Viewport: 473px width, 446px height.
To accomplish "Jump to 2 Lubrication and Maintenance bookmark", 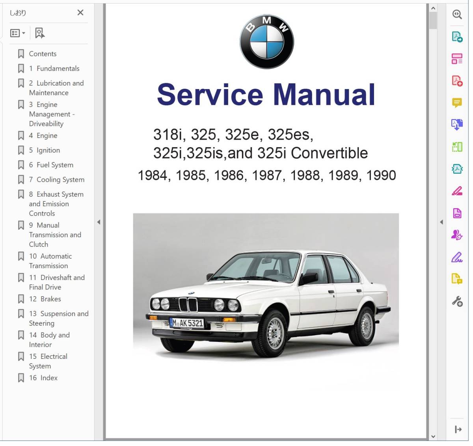I will tap(56, 88).
